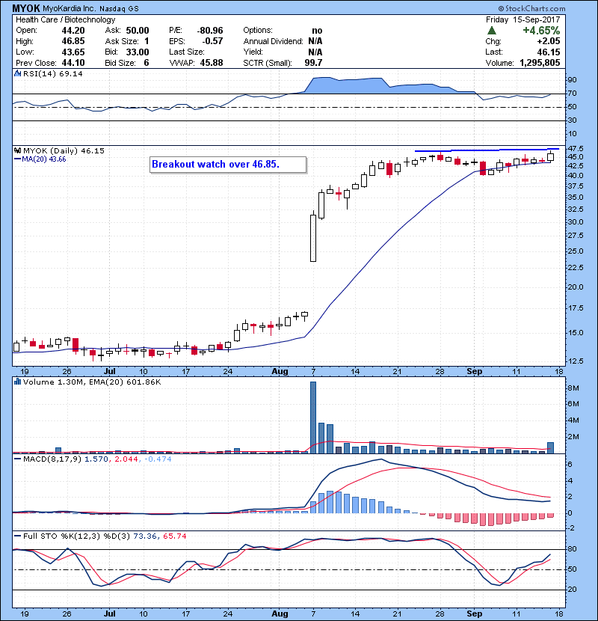The image size is (598, 621).
Task: Click the MyoKardia Inc. company name
Action: pos(69,9)
